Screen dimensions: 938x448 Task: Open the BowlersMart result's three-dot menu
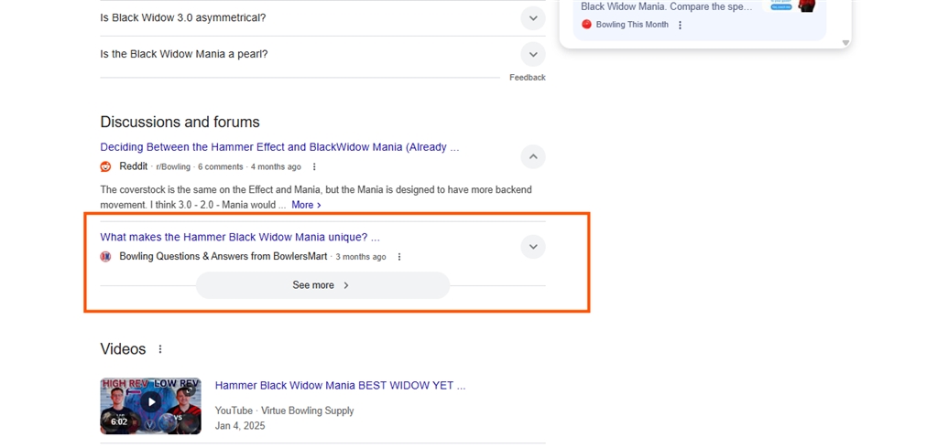(x=399, y=257)
